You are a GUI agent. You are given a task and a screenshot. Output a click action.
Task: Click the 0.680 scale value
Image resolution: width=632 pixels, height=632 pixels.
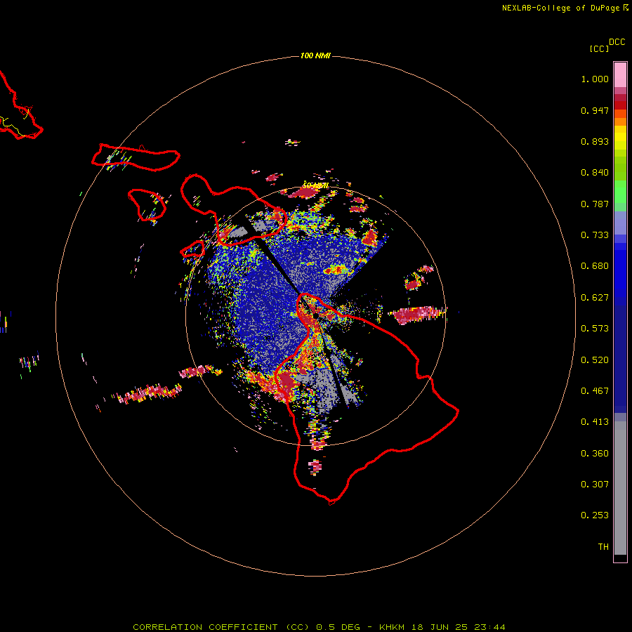[x=595, y=266]
